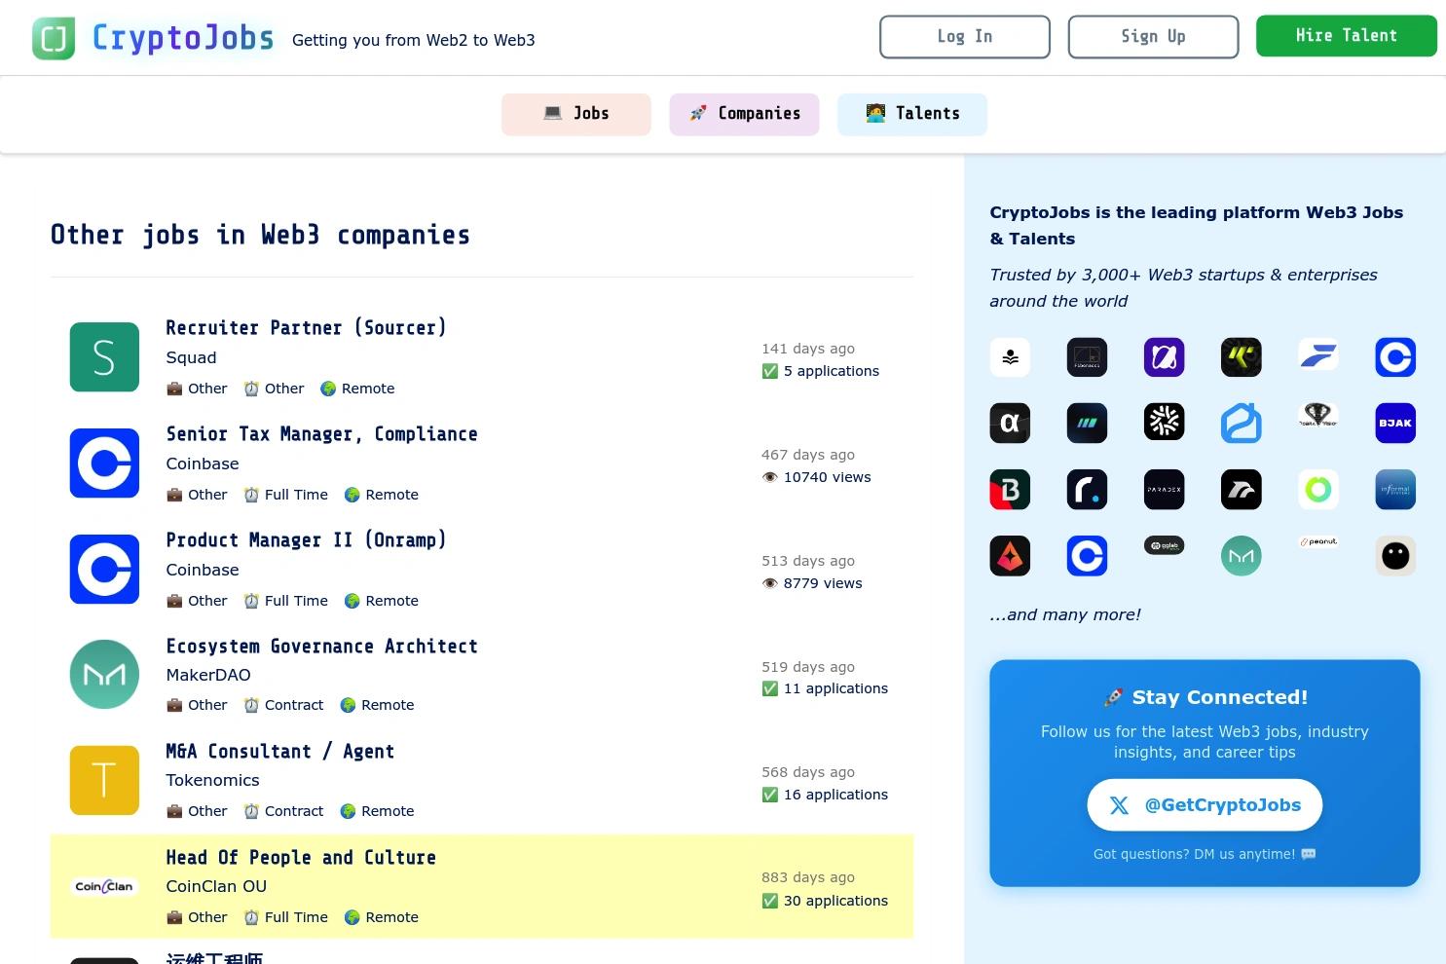Click the Sign Up button
Viewport: 1446px width, 964px height.
tap(1154, 37)
